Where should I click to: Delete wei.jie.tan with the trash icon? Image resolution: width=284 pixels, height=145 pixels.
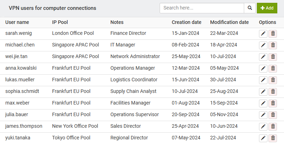272,57
